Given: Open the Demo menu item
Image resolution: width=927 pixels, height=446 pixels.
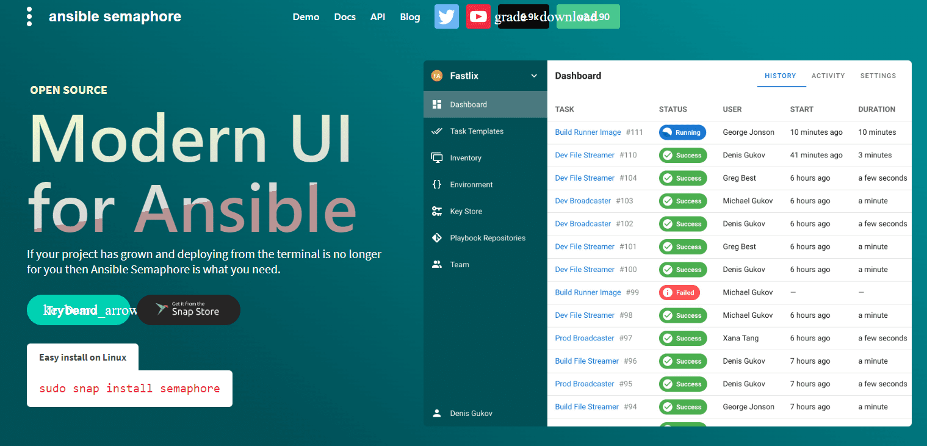Looking at the screenshot, I should tap(306, 16).
